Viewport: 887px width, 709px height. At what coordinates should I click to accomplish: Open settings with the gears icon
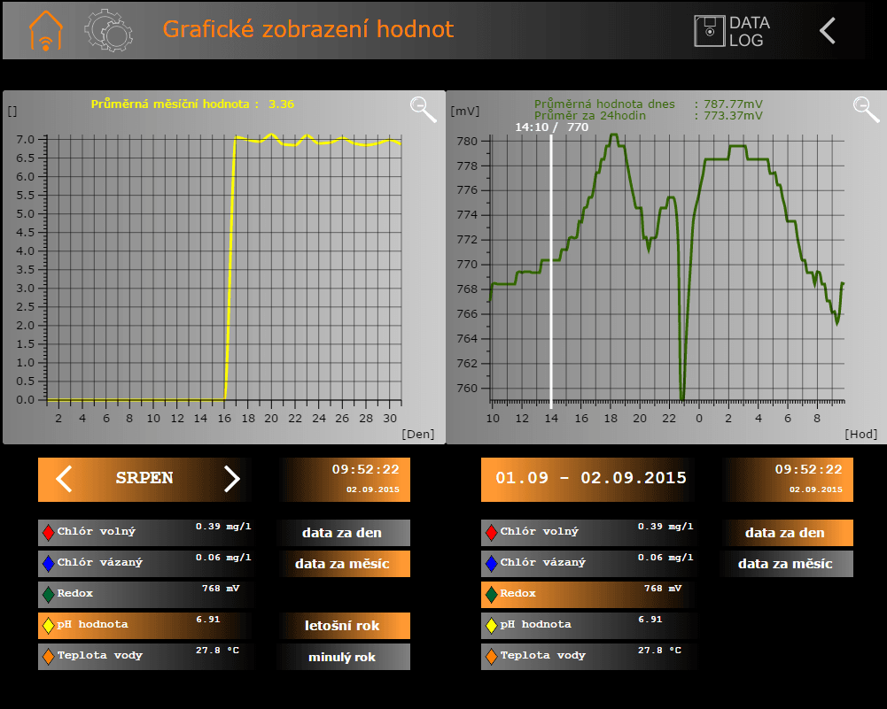(x=109, y=30)
